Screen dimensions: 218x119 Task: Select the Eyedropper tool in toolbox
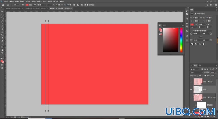[2, 23]
